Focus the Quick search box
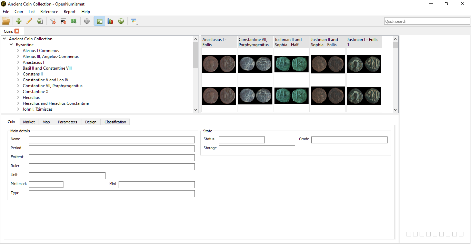The image size is (471, 244). pos(427,21)
